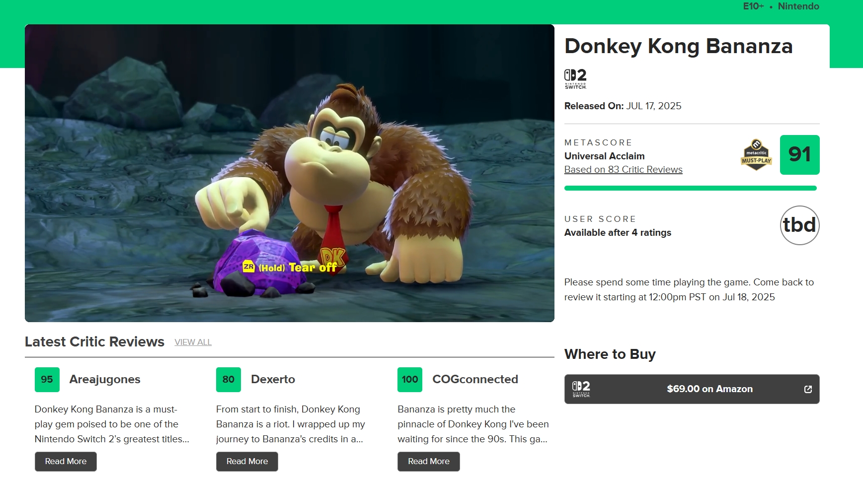The image size is (863, 477).
Task: Click the green Metascore progress bar
Action: pyautogui.click(x=690, y=188)
